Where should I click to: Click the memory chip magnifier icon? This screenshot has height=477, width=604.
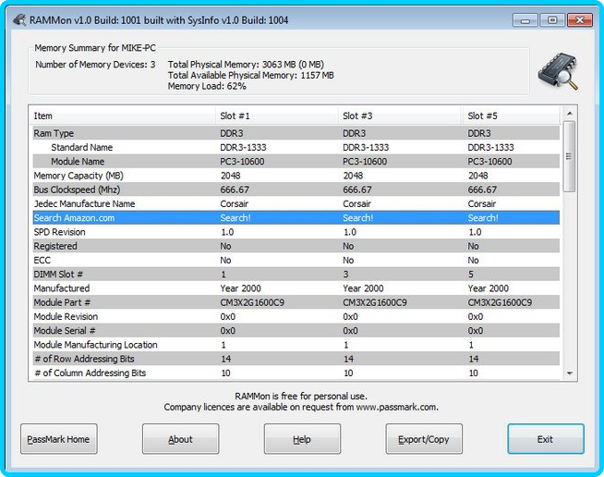point(557,71)
